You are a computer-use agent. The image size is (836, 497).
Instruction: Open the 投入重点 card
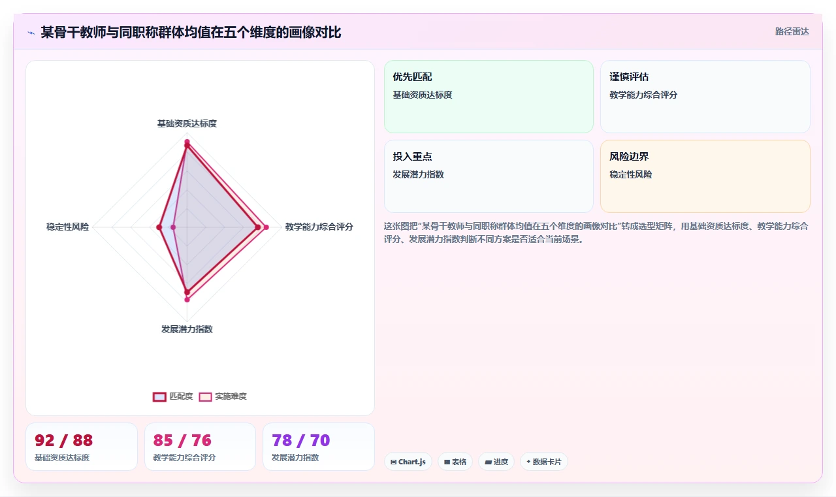pyautogui.click(x=489, y=176)
